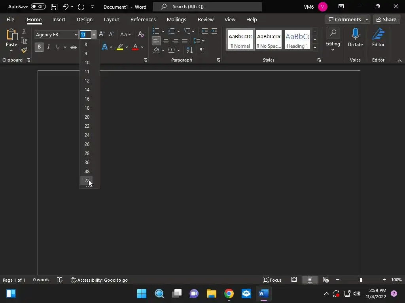Click the Sort A-Z icon
Image resolution: width=405 pixels, height=303 pixels.
pyautogui.click(x=189, y=50)
